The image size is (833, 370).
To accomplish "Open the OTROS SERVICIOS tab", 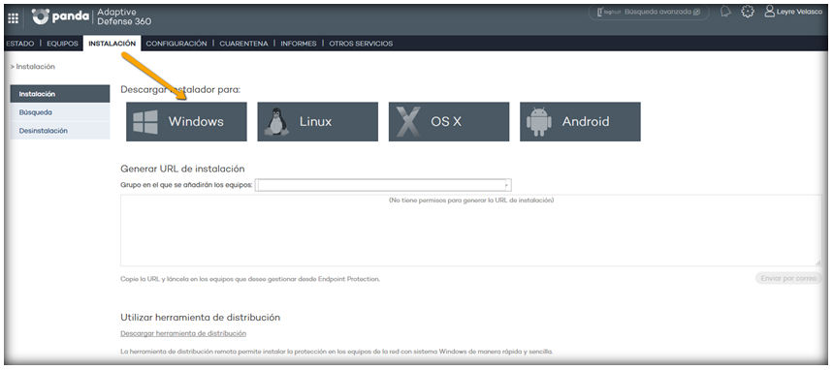I will click(361, 44).
